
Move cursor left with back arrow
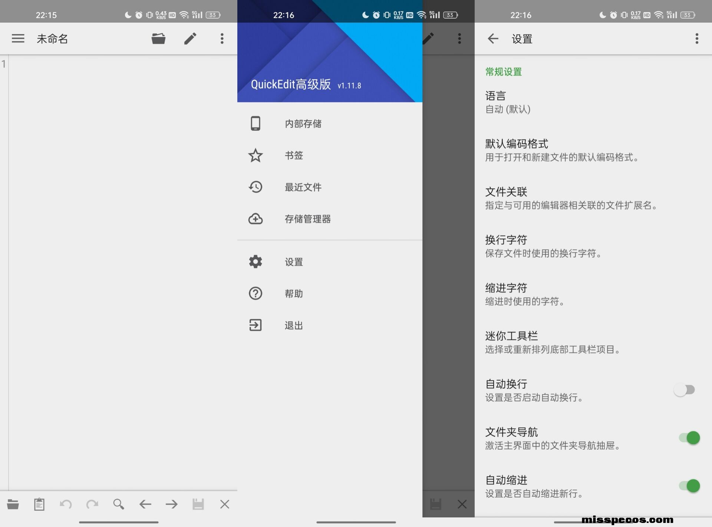(145, 504)
